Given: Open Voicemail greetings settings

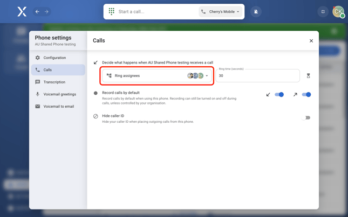Looking at the screenshot, I should click(59, 94).
